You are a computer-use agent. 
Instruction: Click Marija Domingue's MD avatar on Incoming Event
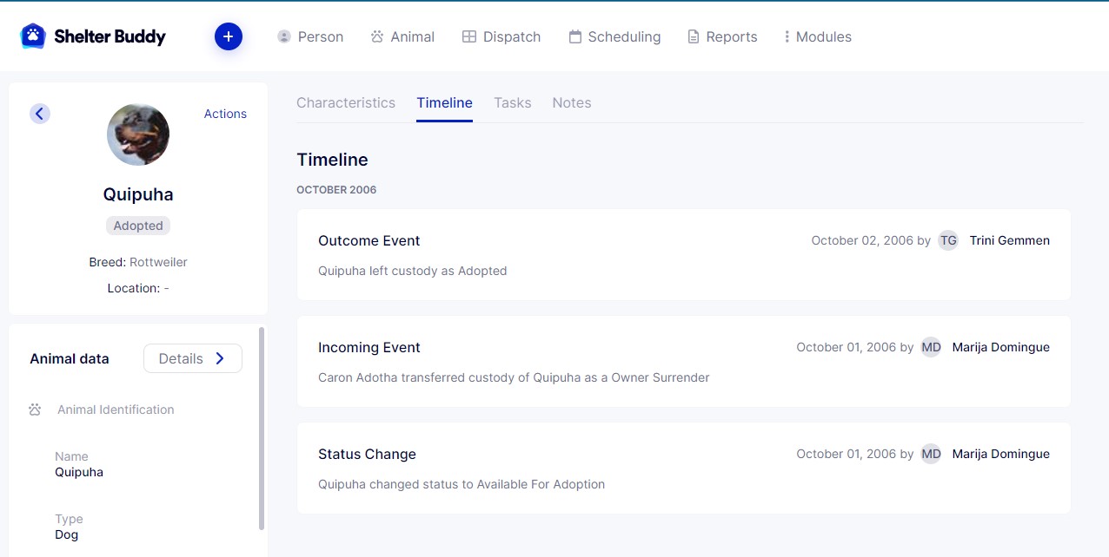click(x=931, y=347)
